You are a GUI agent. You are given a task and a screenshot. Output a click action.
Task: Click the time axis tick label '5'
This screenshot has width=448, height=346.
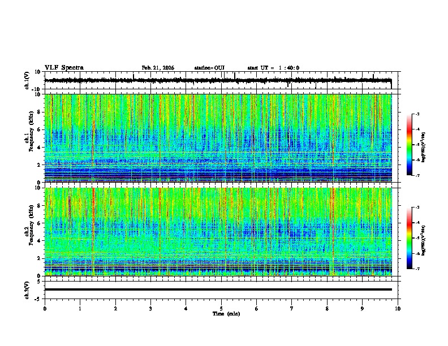pyautogui.click(x=221, y=309)
